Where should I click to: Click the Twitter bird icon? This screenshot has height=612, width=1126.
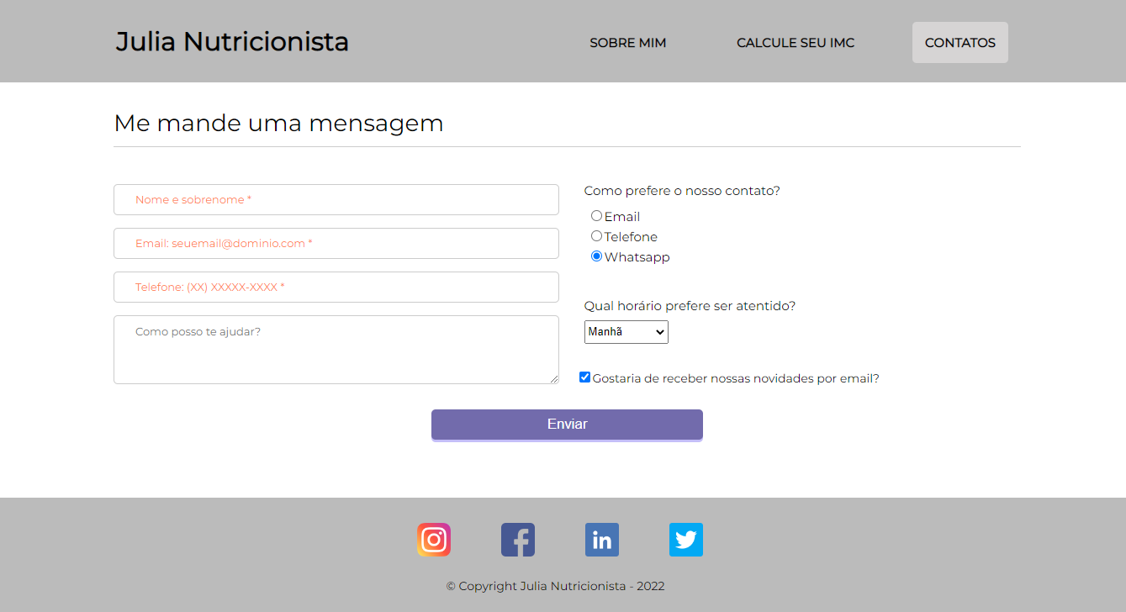click(x=685, y=540)
